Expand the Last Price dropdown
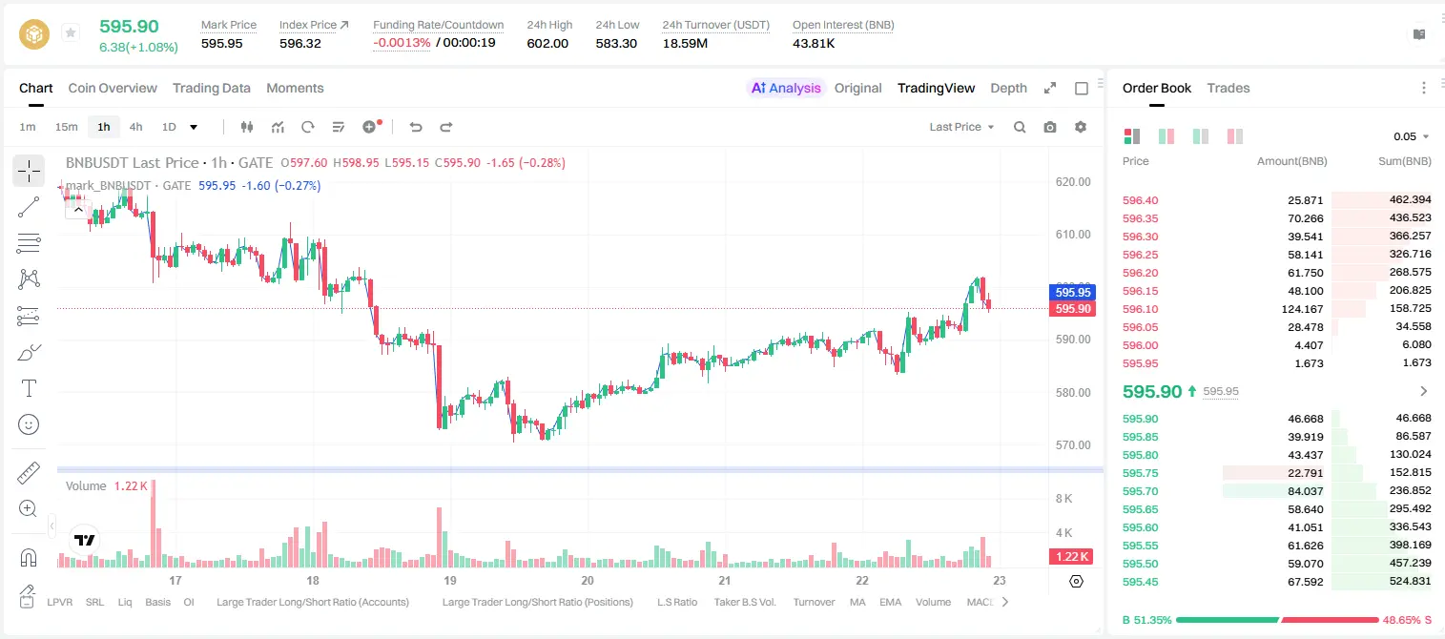Viewport: 1445px width, 639px height. pos(961,127)
